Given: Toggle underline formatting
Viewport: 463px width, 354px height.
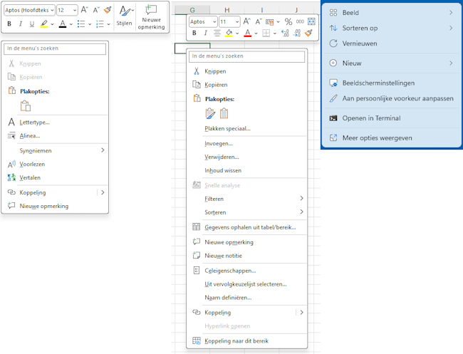Looking at the screenshot, I should 31,24.
